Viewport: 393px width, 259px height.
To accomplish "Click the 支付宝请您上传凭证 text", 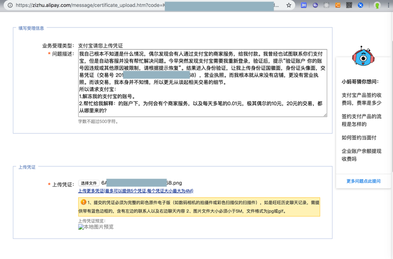I will pos(101,46).
